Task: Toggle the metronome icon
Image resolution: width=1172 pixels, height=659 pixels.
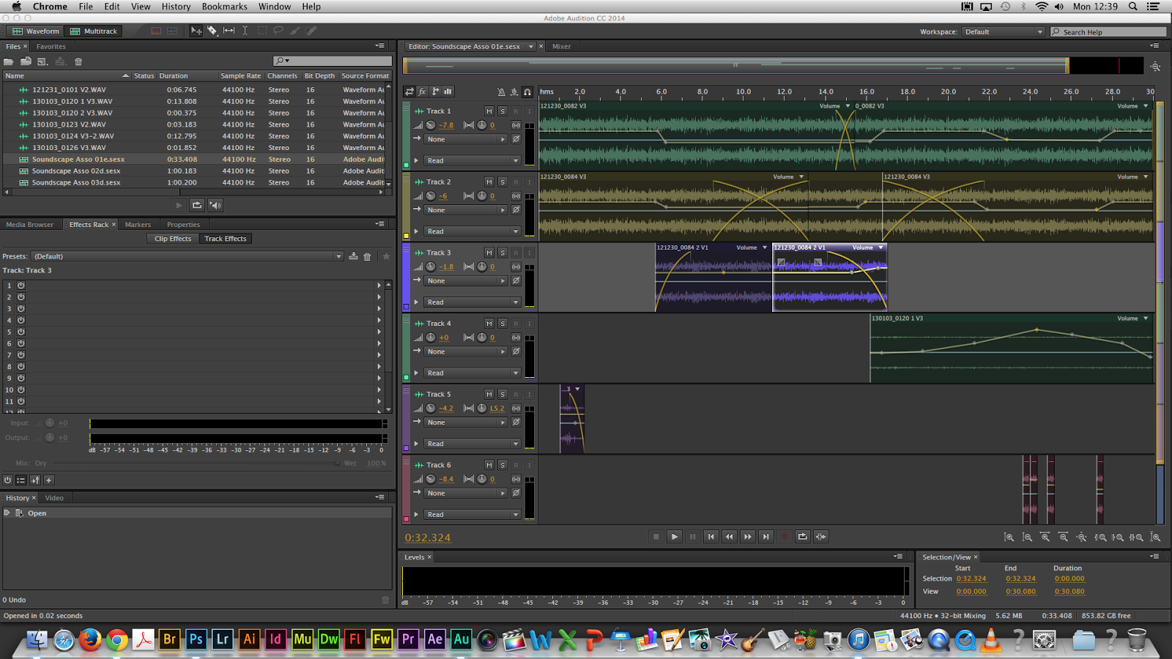Action: point(501,92)
